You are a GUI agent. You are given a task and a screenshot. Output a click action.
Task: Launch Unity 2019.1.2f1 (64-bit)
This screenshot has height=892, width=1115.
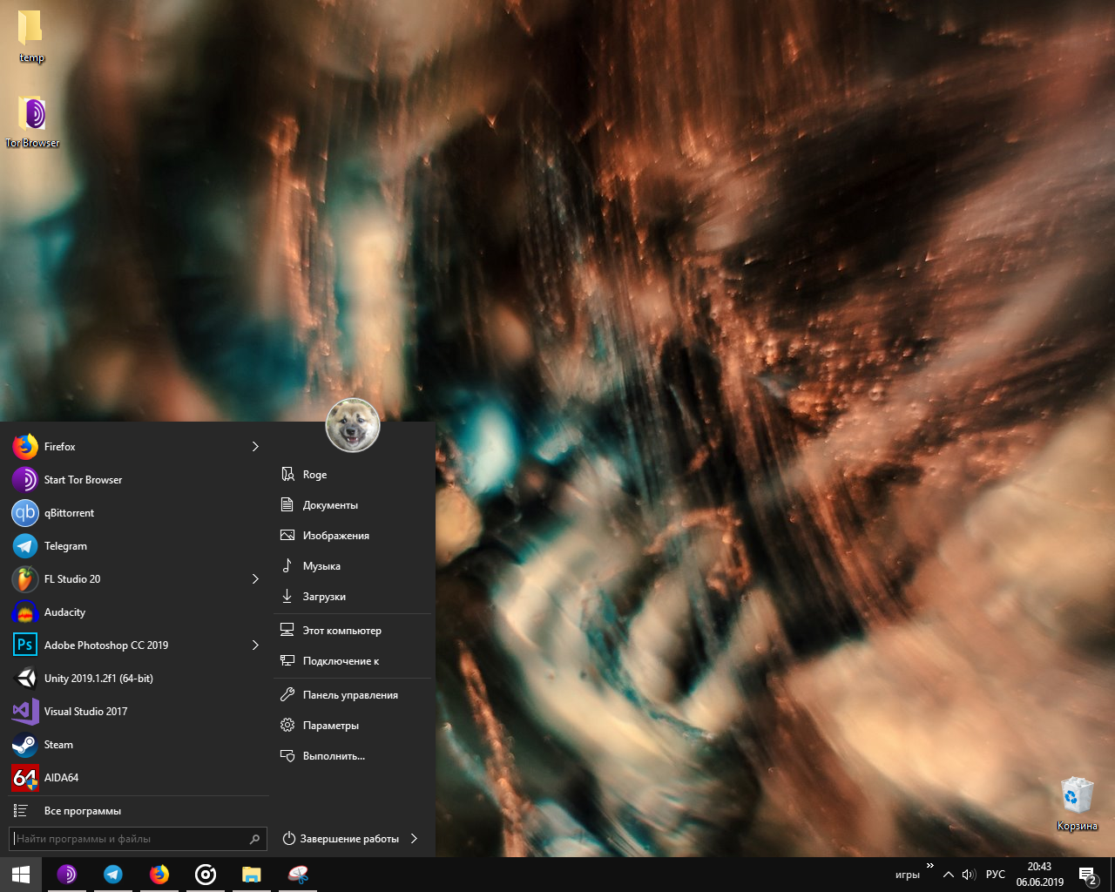coord(98,679)
